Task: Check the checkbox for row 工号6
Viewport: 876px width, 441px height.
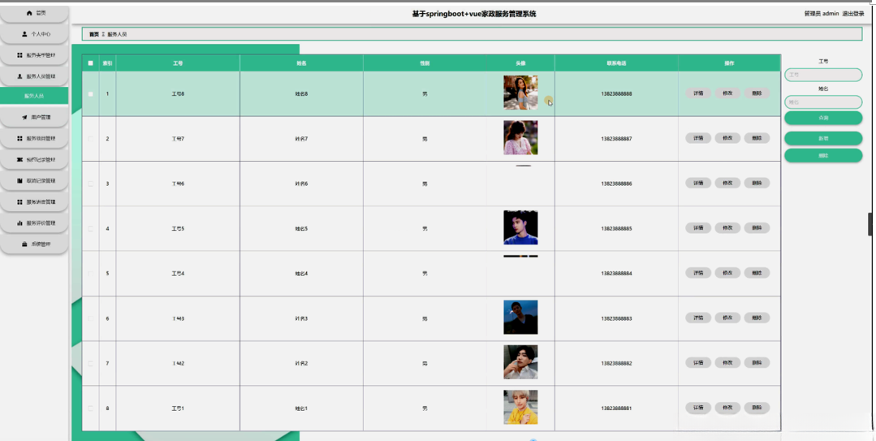Action: pyautogui.click(x=90, y=184)
